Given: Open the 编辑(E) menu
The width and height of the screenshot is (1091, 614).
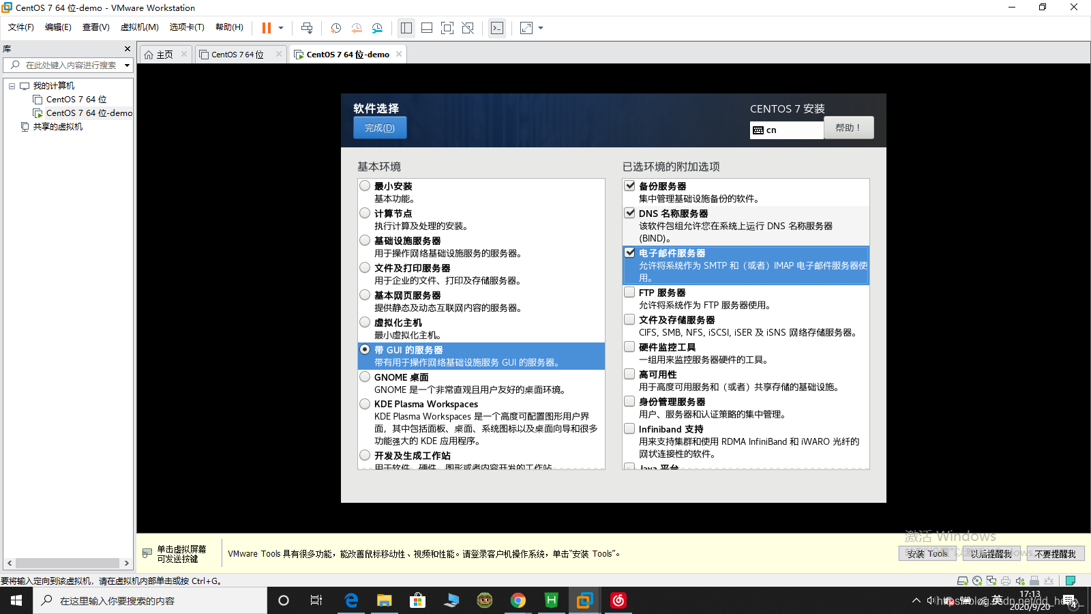Looking at the screenshot, I should pos(58,27).
